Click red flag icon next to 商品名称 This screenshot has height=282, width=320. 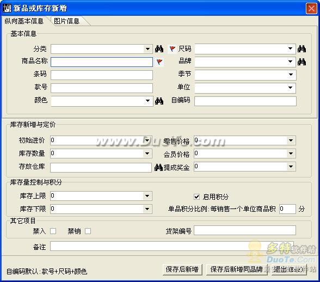coord(159,62)
